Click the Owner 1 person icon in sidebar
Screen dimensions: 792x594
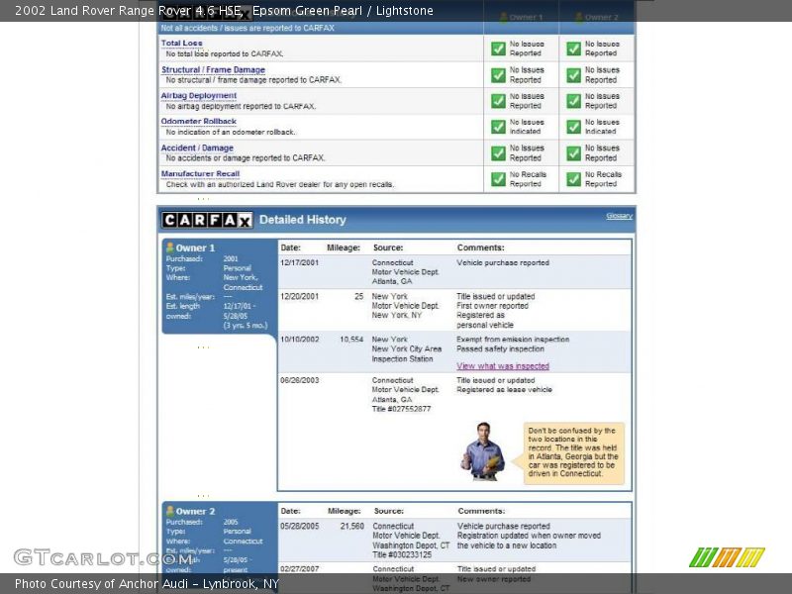(x=169, y=247)
